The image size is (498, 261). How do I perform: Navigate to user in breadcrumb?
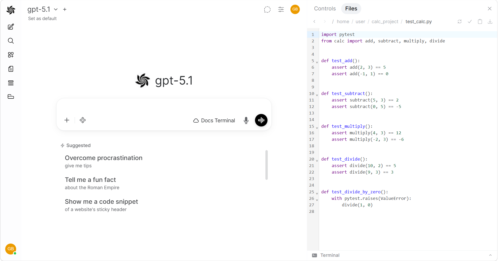click(x=360, y=22)
